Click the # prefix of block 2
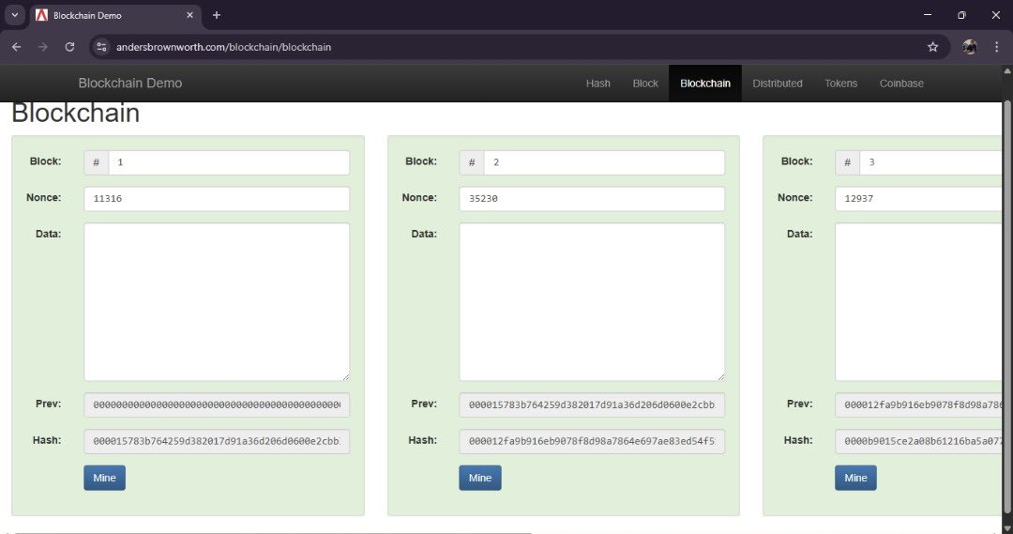The image size is (1013, 534). pos(472,163)
